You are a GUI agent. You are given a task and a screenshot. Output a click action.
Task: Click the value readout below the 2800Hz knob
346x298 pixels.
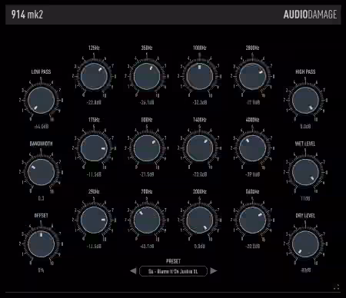(253, 102)
